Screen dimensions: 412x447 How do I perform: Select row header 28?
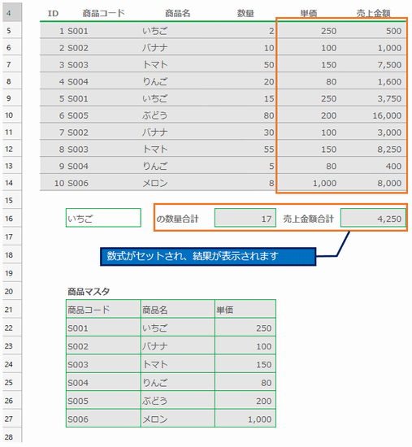click(x=12, y=436)
